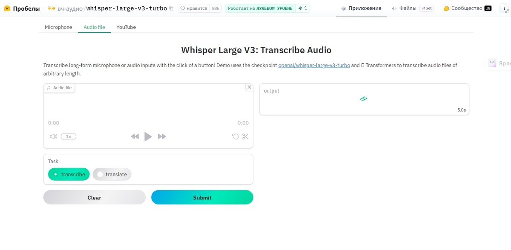
Task: Select the transcribe task option
Action: tap(69, 174)
